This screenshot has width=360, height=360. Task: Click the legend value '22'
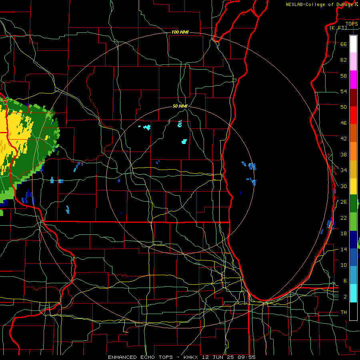pyautogui.click(x=344, y=218)
